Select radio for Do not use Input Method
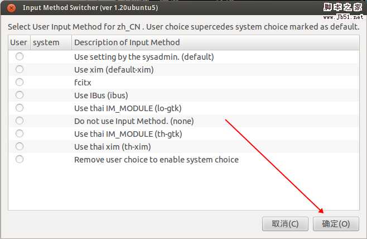 [20, 121]
